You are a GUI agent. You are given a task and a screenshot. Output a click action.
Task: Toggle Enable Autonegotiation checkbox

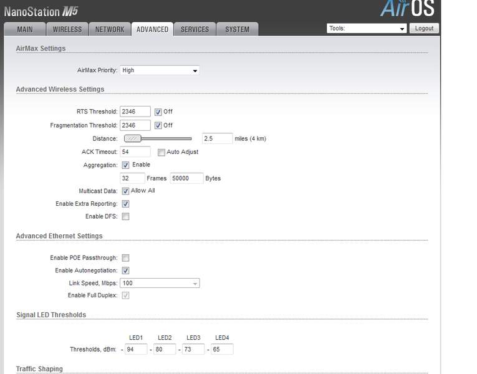125,271
